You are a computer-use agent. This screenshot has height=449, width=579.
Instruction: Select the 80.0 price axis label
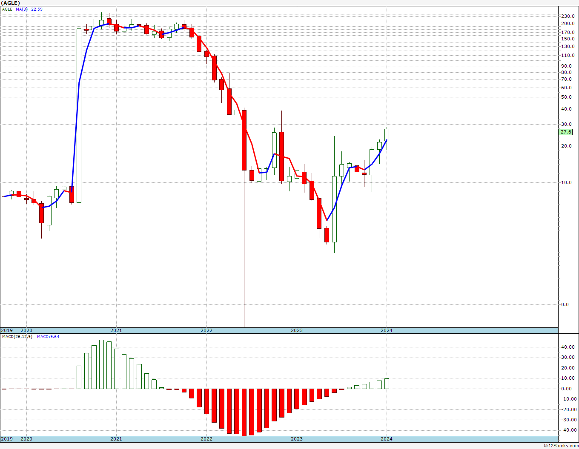566,72
